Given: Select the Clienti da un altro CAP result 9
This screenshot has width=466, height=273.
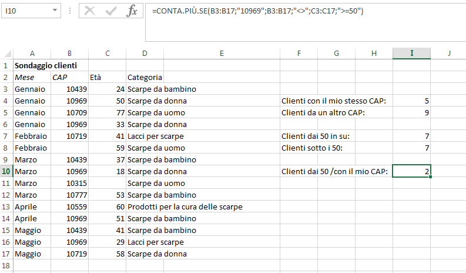Looking at the screenshot, I should point(411,113).
